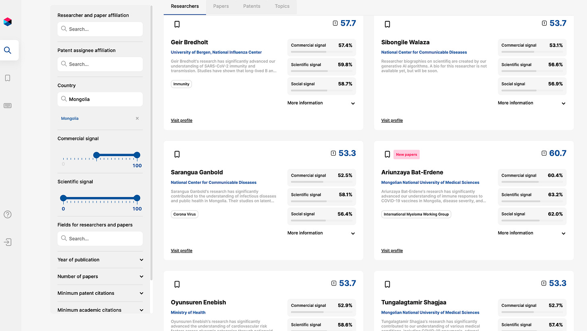587x331 pixels.
Task: Expand Number of papers filter
Action: click(x=100, y=276)
